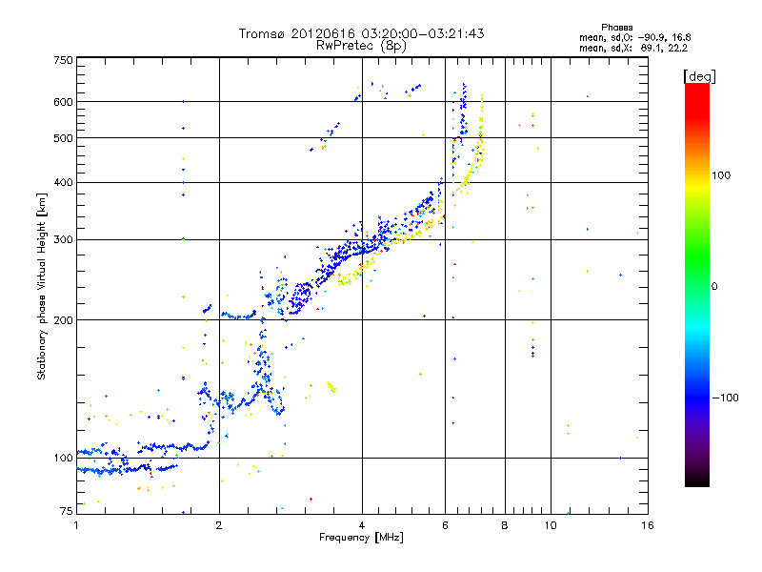
Task: Click the color bar tick label '0'
Action: point(714,287)
